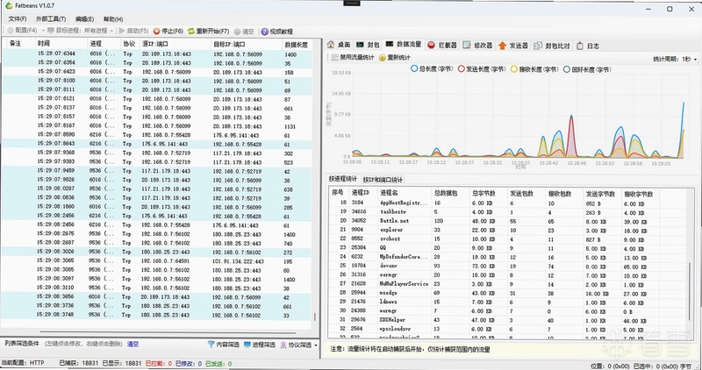The image size is (702, 370).
Task: Select packet row timed 15:29:08:3748
Action: point(157,315)
